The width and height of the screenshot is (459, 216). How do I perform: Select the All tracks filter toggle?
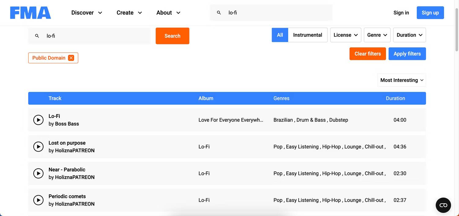[280, 35]
